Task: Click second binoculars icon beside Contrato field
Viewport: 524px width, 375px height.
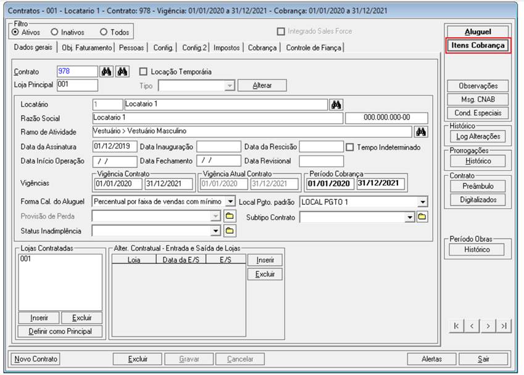Action: [122, 72]
